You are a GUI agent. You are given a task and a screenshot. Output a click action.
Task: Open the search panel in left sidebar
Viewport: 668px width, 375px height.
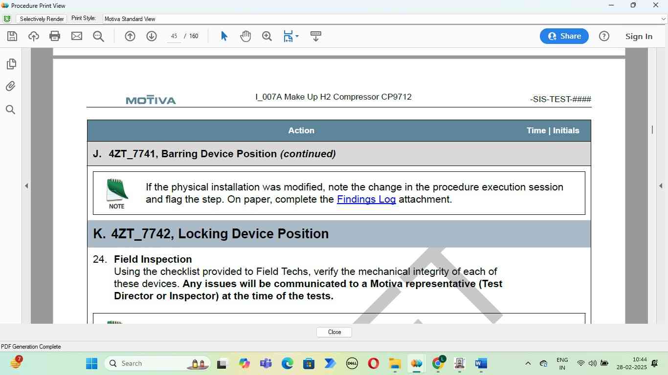(11, 109)
